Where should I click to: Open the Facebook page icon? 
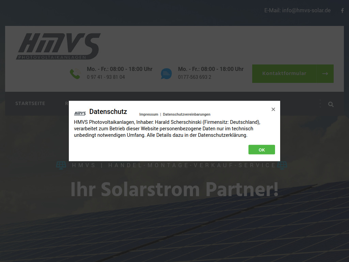pos(342,10)
